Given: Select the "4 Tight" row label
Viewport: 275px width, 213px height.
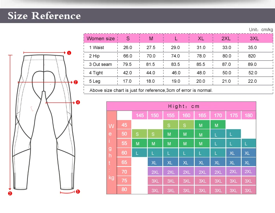Looking at the screenshot, I should [96, 72].
